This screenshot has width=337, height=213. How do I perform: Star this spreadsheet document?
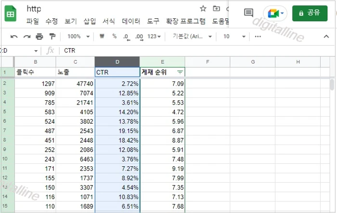(x=203, y=9)
